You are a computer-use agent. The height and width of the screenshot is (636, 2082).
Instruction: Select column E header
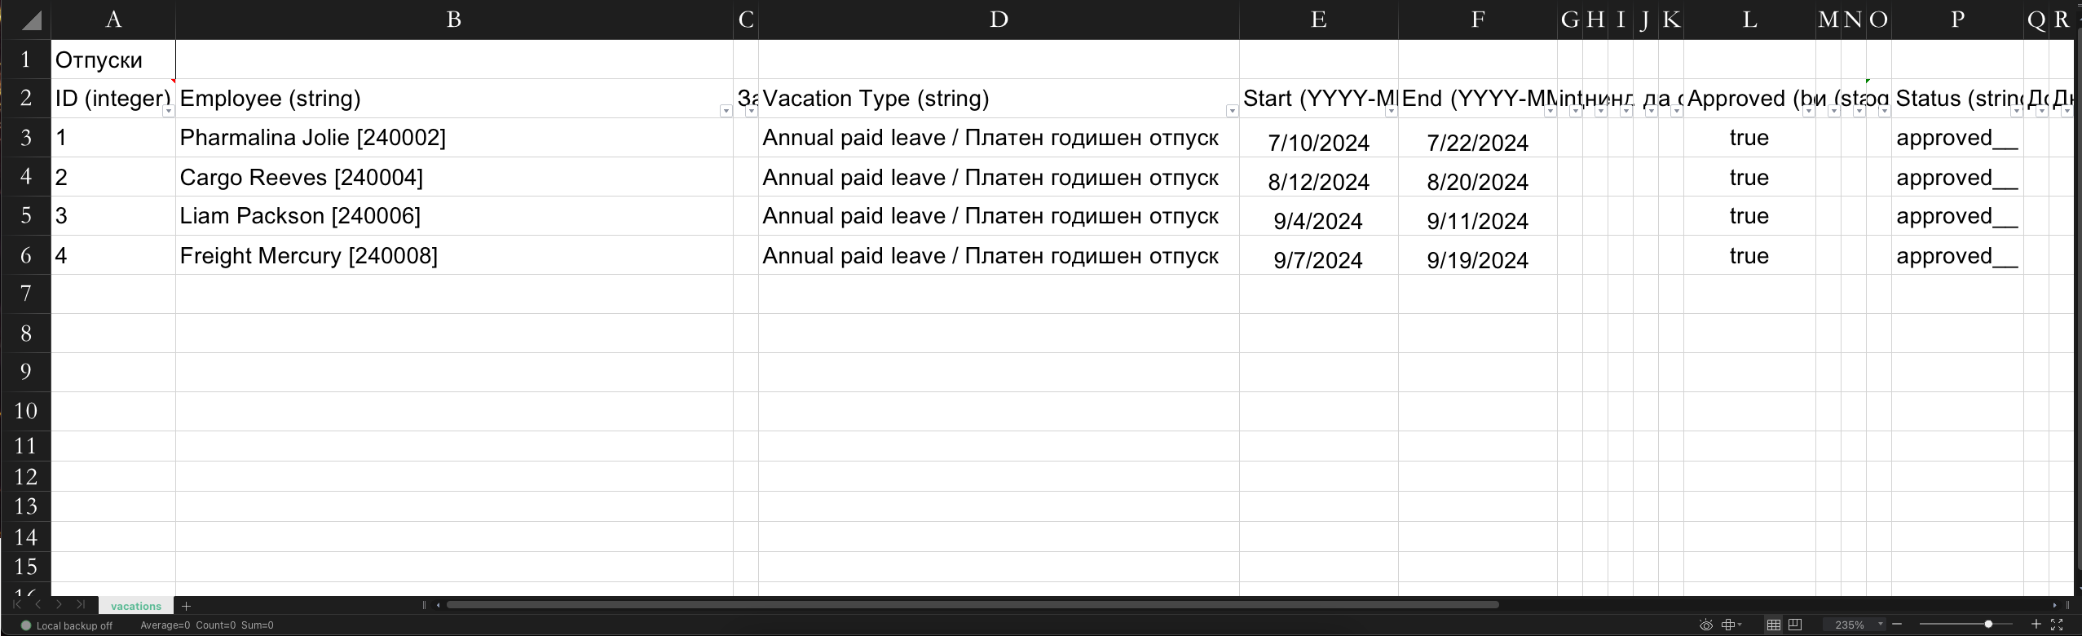click(x=1318, y=20)
